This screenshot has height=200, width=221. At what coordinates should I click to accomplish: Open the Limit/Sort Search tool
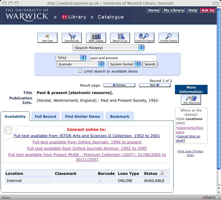coord(144,37)
